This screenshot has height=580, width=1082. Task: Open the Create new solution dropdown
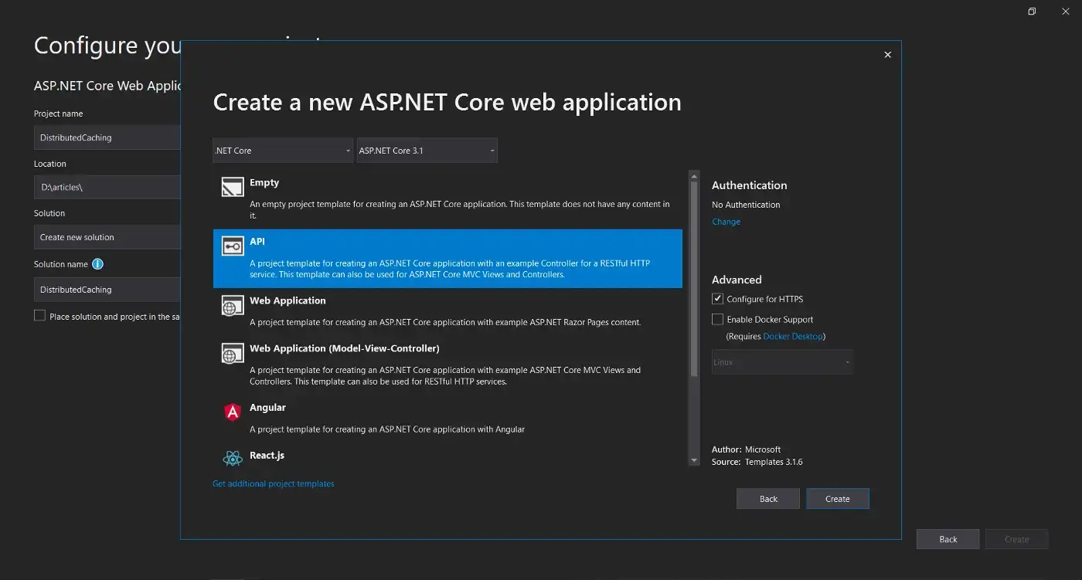[107, 237]
